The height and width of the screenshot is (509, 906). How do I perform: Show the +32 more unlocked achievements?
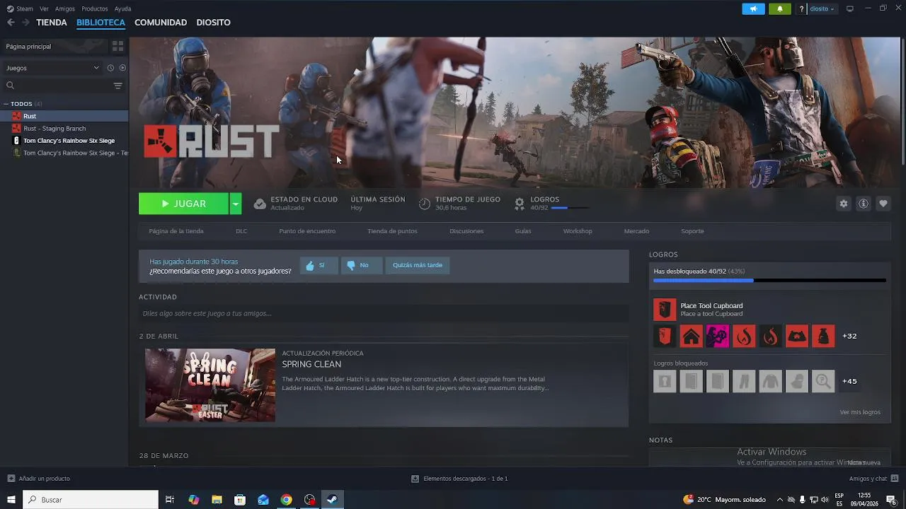pyautogui.click(x=849, y=336)
